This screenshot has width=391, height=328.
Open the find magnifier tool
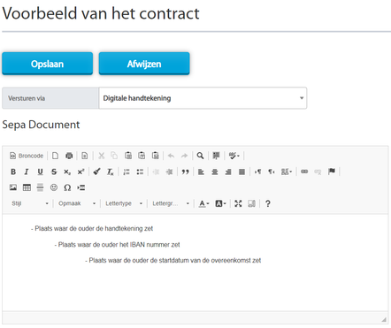(x=200, y=156)
